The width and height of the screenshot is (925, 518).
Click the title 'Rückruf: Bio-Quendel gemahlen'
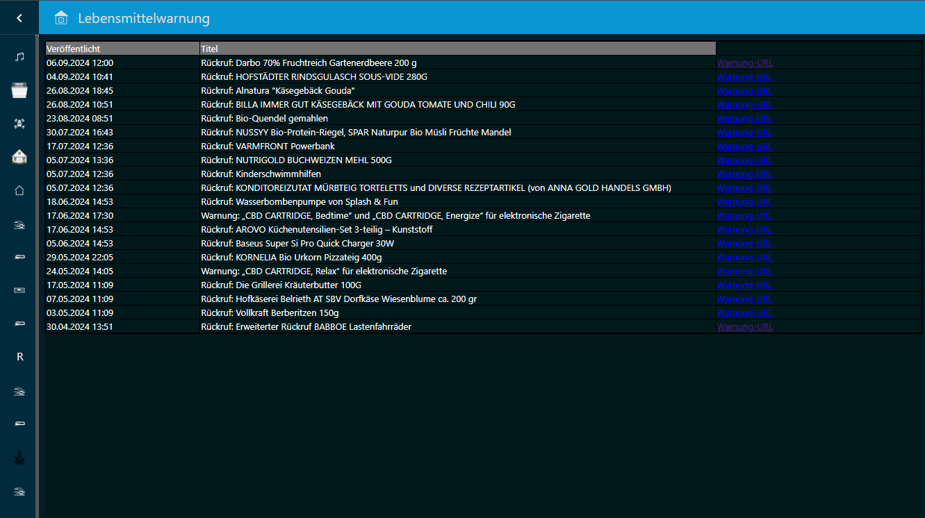[x=264, y=118]
